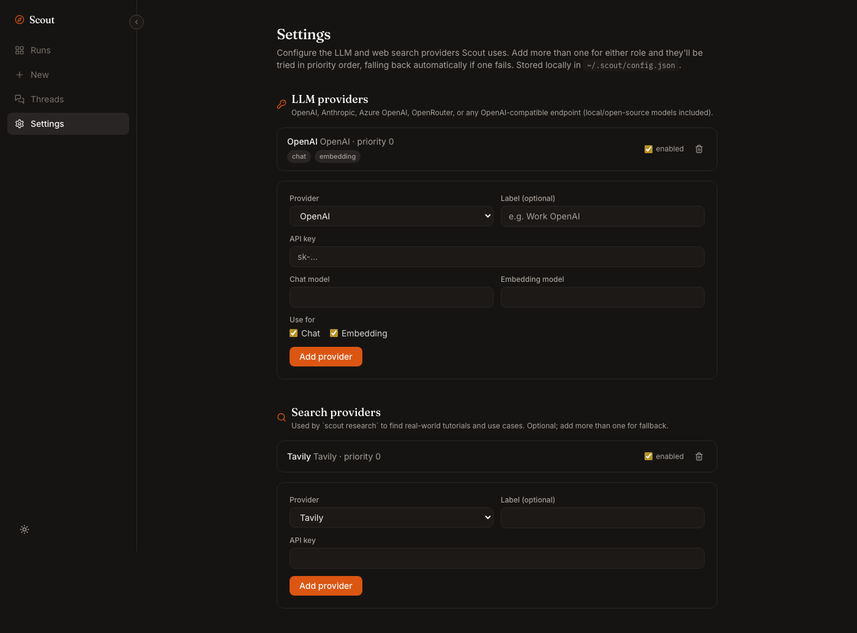The width and height of the screenshot is (857, 633).
Task: Click the LLM providers section heading
Action: (x=330, y=99)
